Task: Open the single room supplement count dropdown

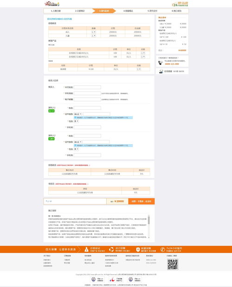Action: [139, 69]
